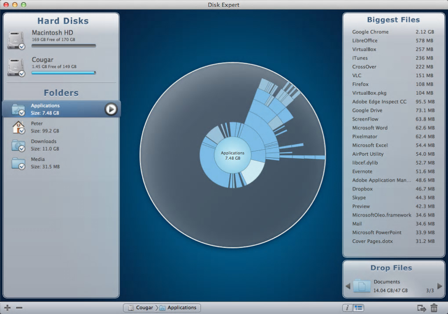Select MicrosoftOleo.framework in Biggest Files
This screenshot has width=448, height=314.
click(x=393, y=215)
